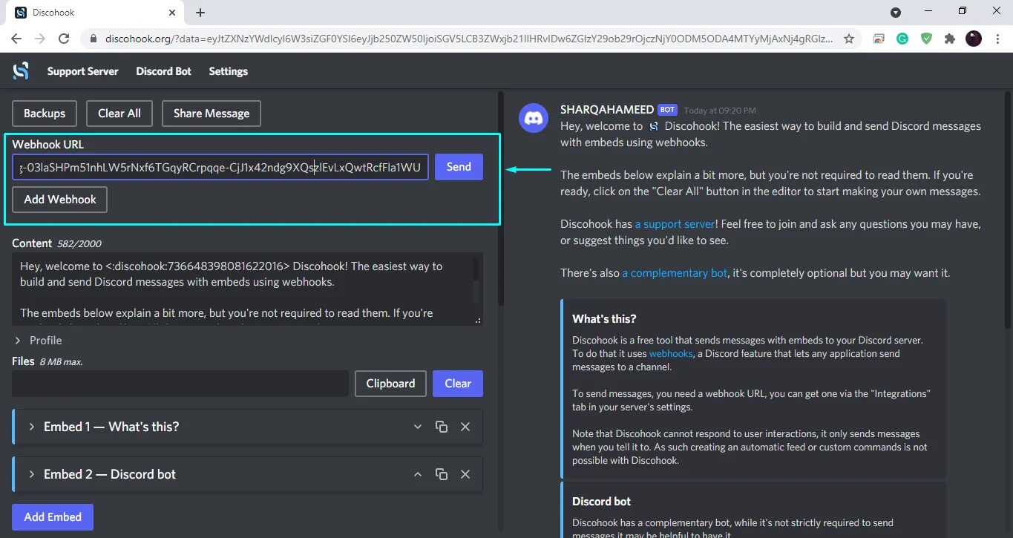The width and height of the screenshot is (1013, 538).
Task: Click the SHARQAHAMEED username
Action: 607,110
